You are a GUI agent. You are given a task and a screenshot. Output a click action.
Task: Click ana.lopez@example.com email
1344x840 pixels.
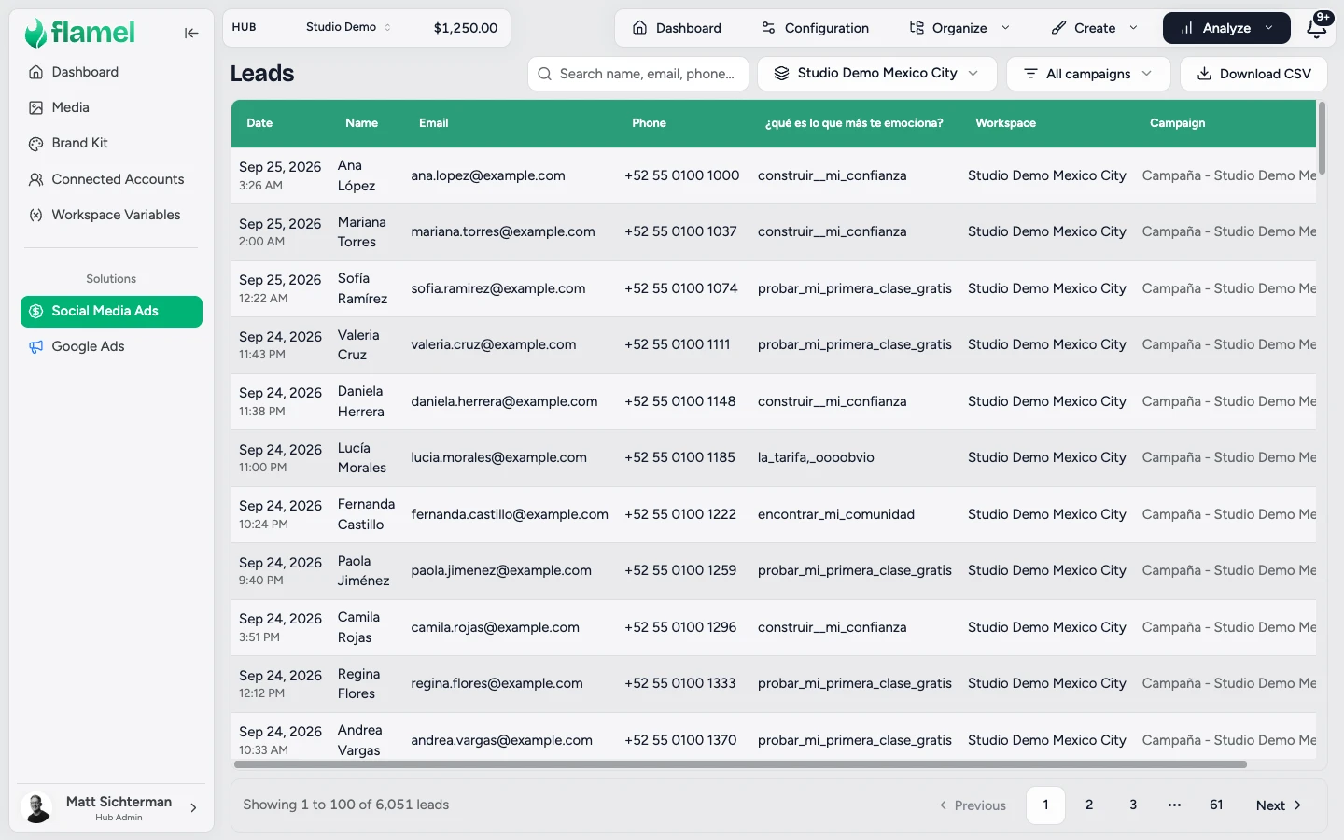pos(488,175)
